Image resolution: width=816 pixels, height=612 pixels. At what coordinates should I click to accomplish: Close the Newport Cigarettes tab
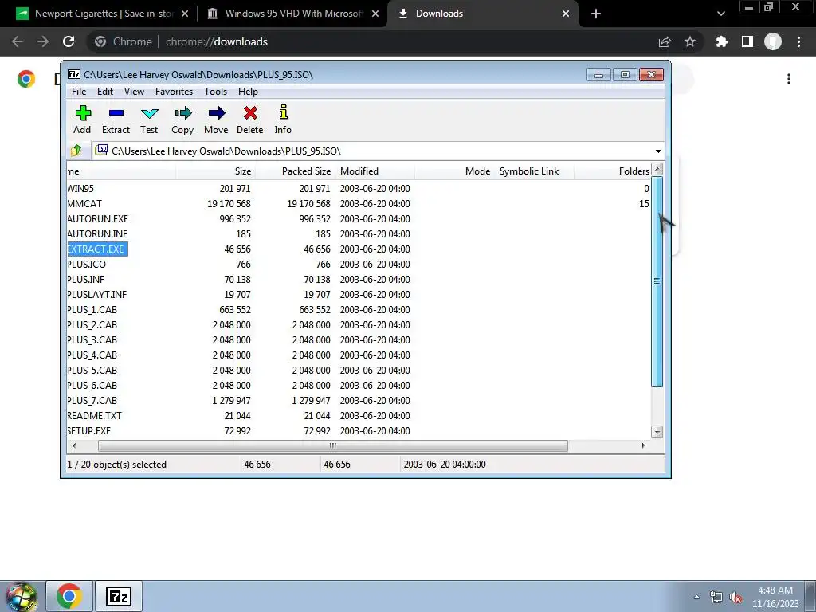(x=185, y=14)
